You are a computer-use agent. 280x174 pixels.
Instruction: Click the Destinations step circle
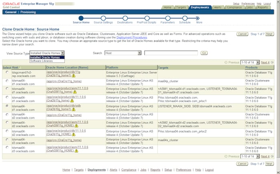[x=125, y=18]
